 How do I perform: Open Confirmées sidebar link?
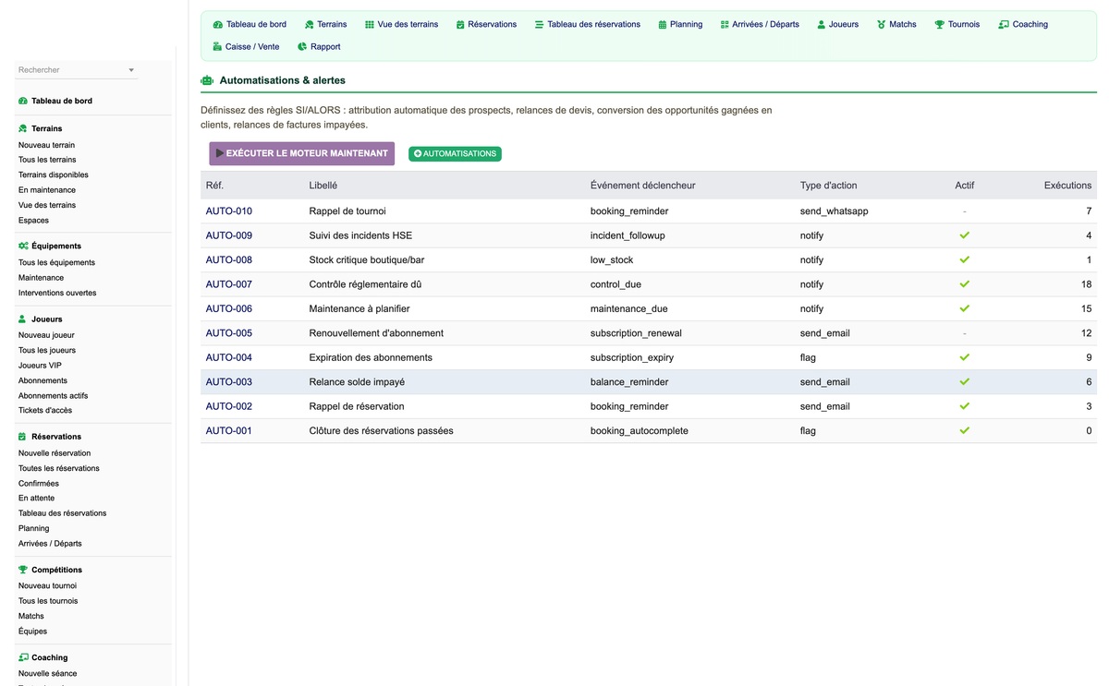39,484
